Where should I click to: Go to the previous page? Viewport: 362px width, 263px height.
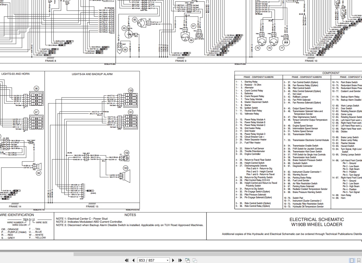pyautogui.click(x=133, y=260)
